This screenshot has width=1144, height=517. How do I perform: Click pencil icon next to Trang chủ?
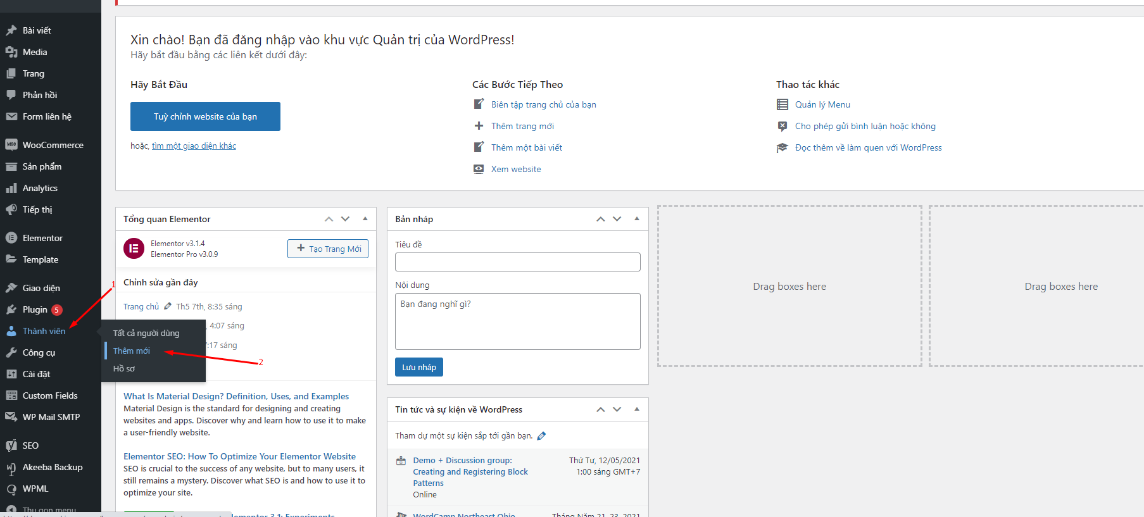[168, 306]
